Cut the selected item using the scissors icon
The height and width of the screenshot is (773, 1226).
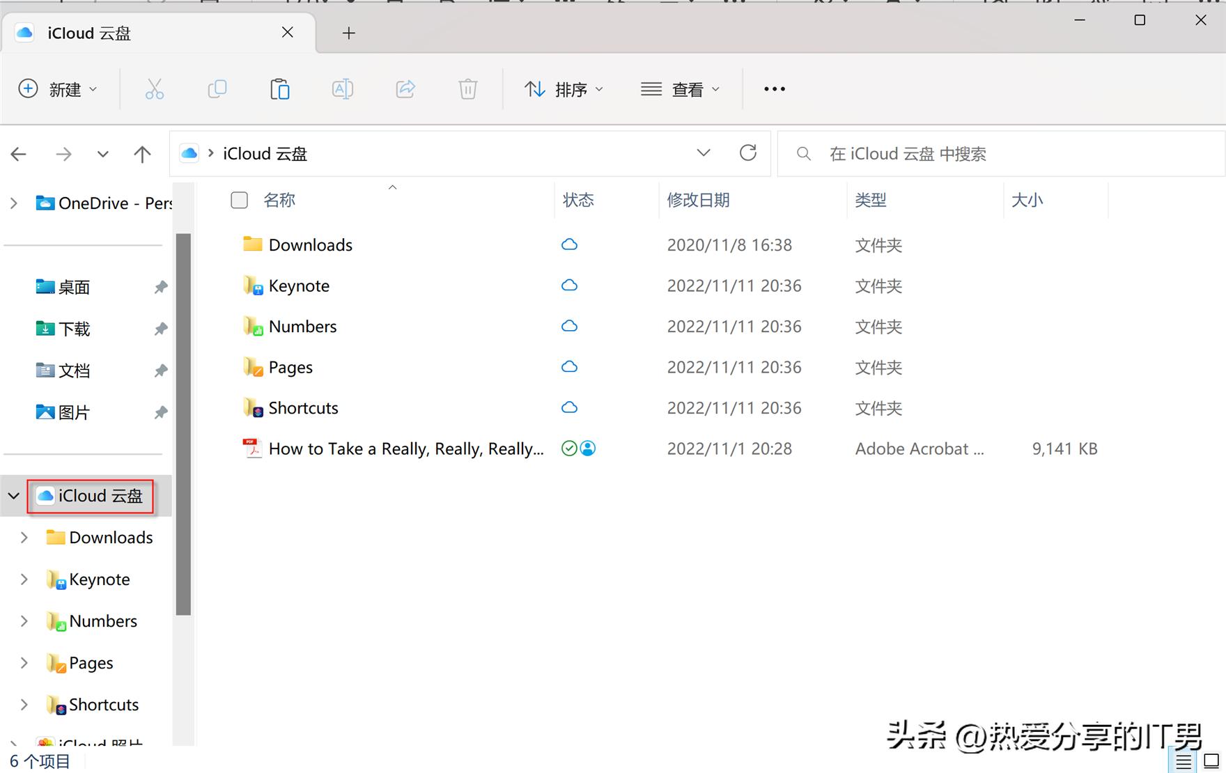pyautogui.click(x=155, y=89)
